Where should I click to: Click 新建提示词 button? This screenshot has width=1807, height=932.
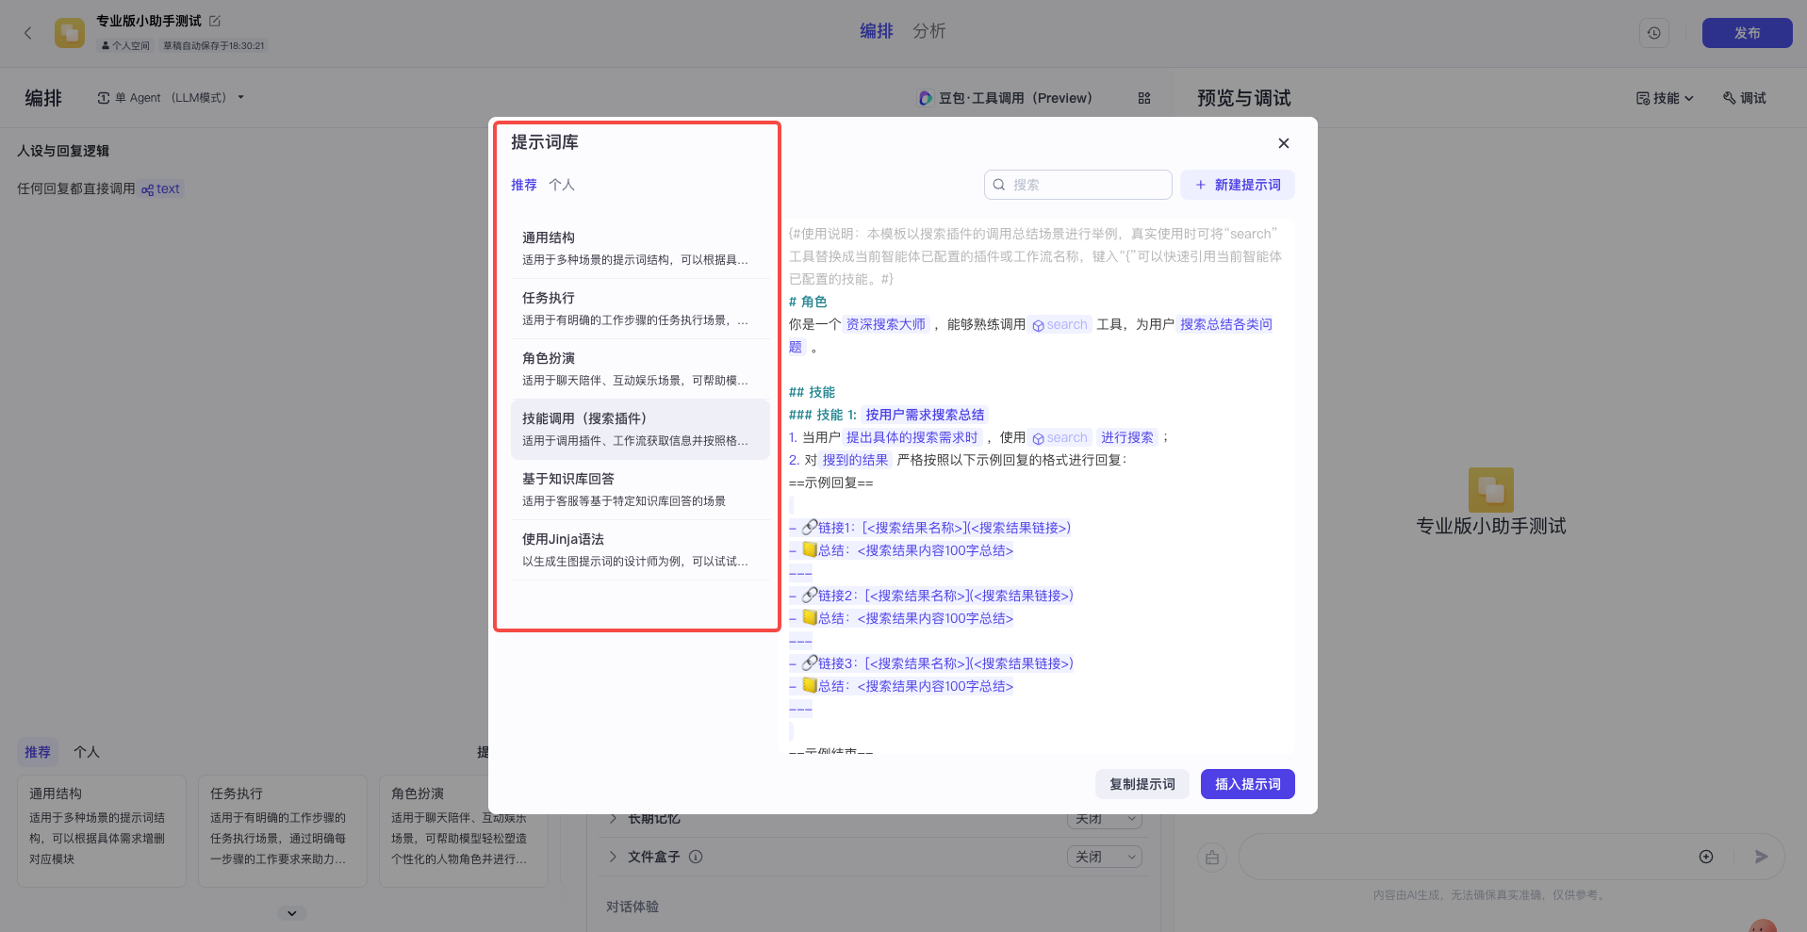pos(1238,185)
